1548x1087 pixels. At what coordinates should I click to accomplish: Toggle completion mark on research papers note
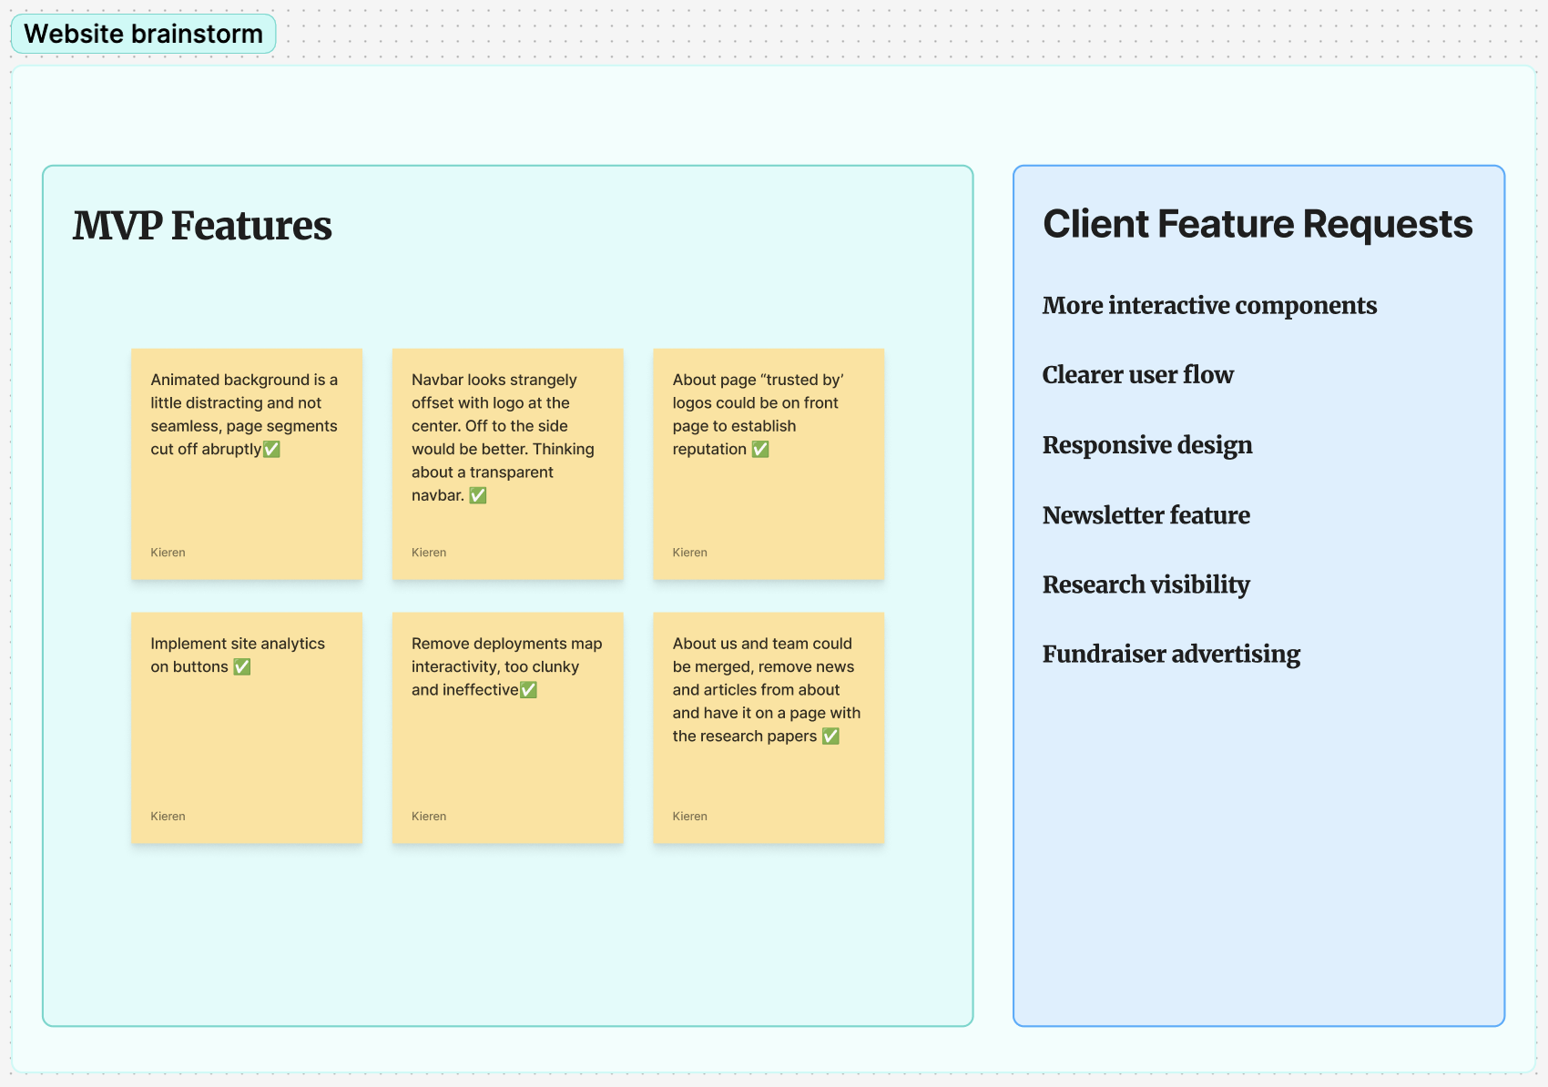tap(830, 736)
